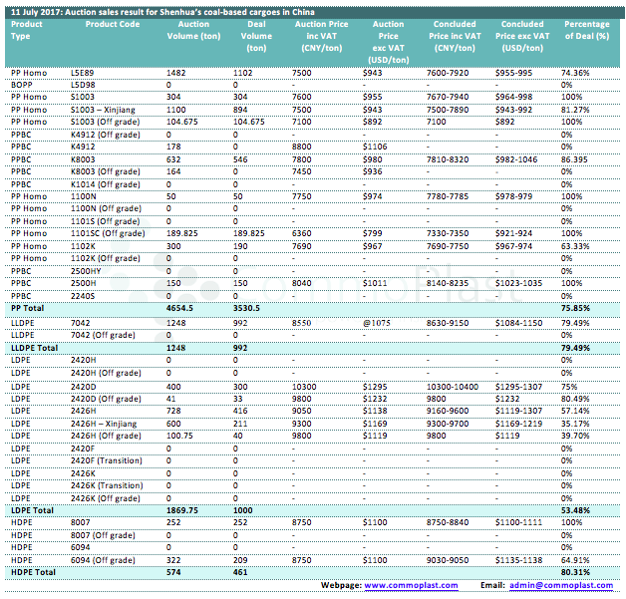Click the @1075 auction price cell

point(377,322)
